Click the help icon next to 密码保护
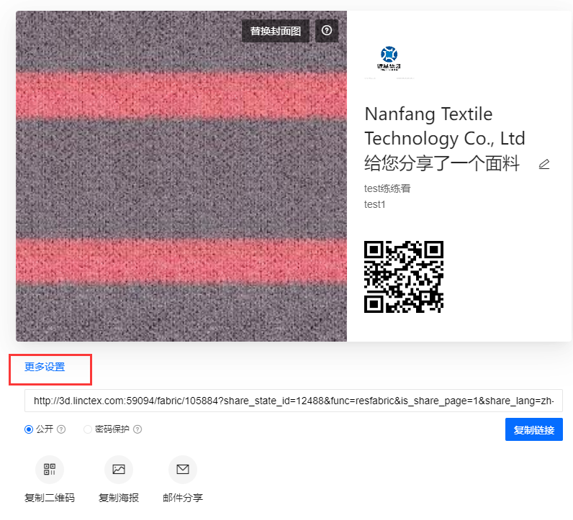This screenshot has width=573, height=520. 137,429
